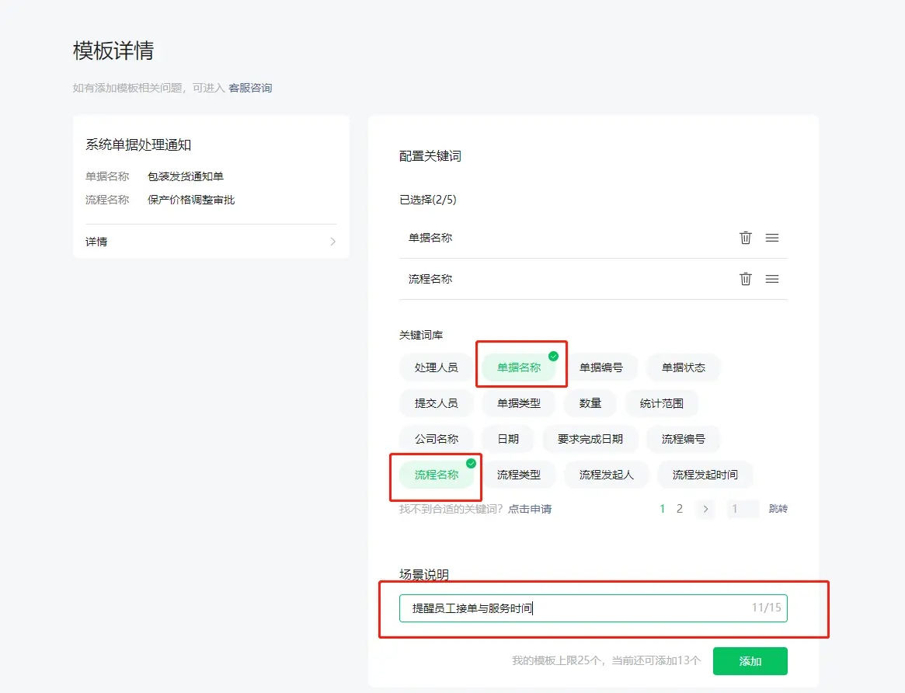Select the 单据编号 keyword tag
905x693 pixels.
600,367
